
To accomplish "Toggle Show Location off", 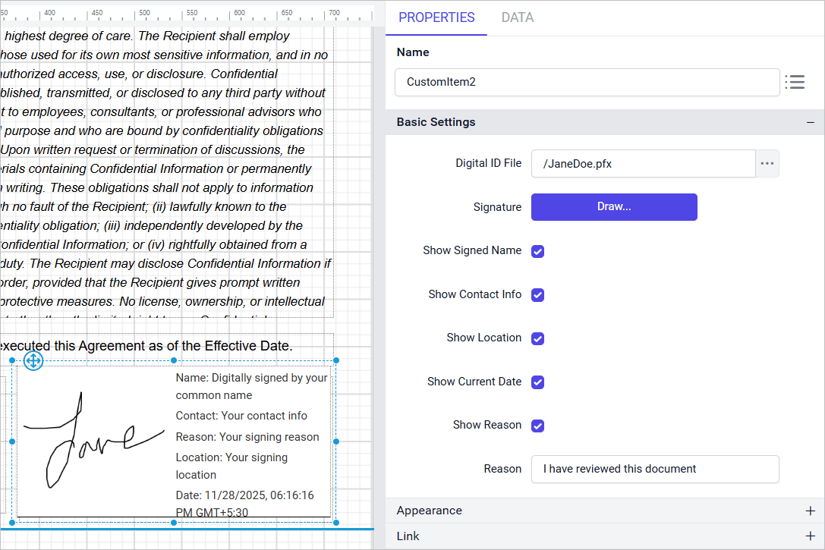I will coord(537,338).
